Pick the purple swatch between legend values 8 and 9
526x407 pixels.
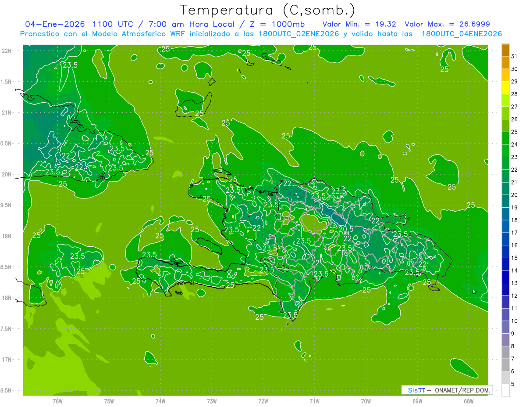click(505, 340)
